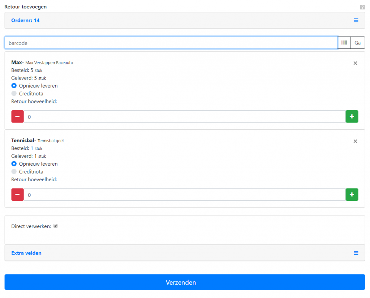This screenshot has width=370, height=298.
Task: Toggle the Direct verwerken checkbox
Action: [x=56, y=226]
